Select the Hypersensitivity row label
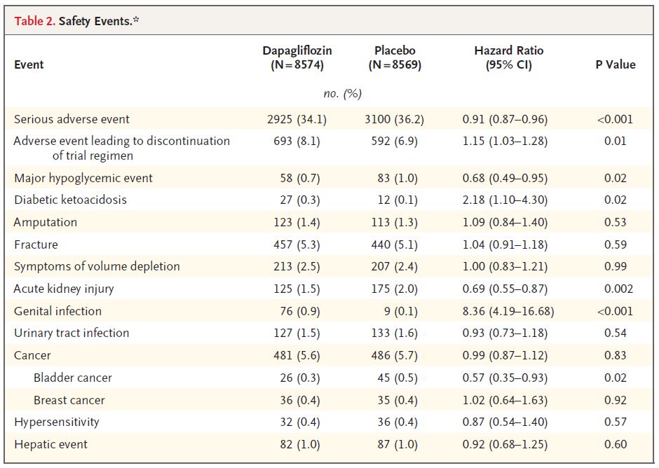Image resolution: width=659 pixels, height=468 pixels. pyautogui.click(x=57, y=422)
